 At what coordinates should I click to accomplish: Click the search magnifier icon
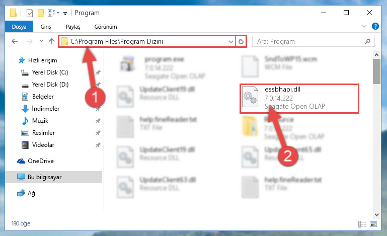pyautogui.click(x=367, y=41)
